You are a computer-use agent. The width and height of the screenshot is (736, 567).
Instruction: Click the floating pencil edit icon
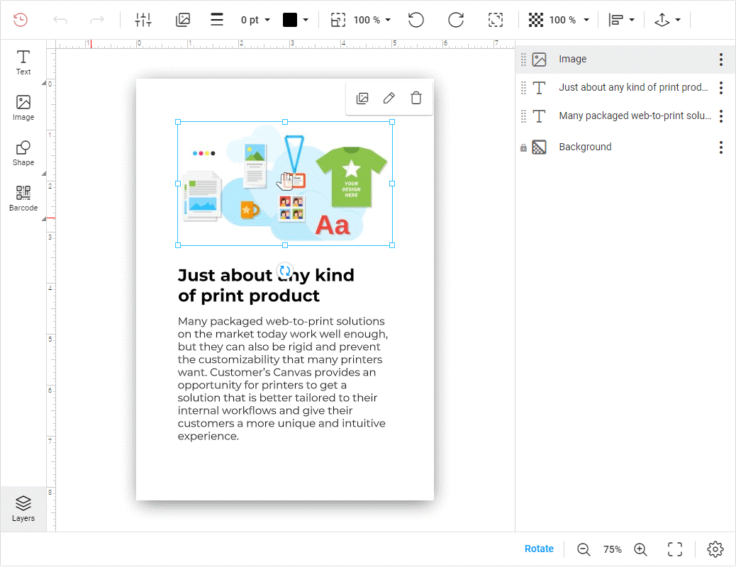click(x=389, y=98)
